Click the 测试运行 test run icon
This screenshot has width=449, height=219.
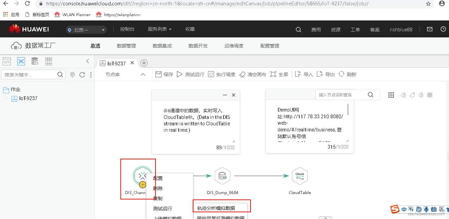pos(180,74)
